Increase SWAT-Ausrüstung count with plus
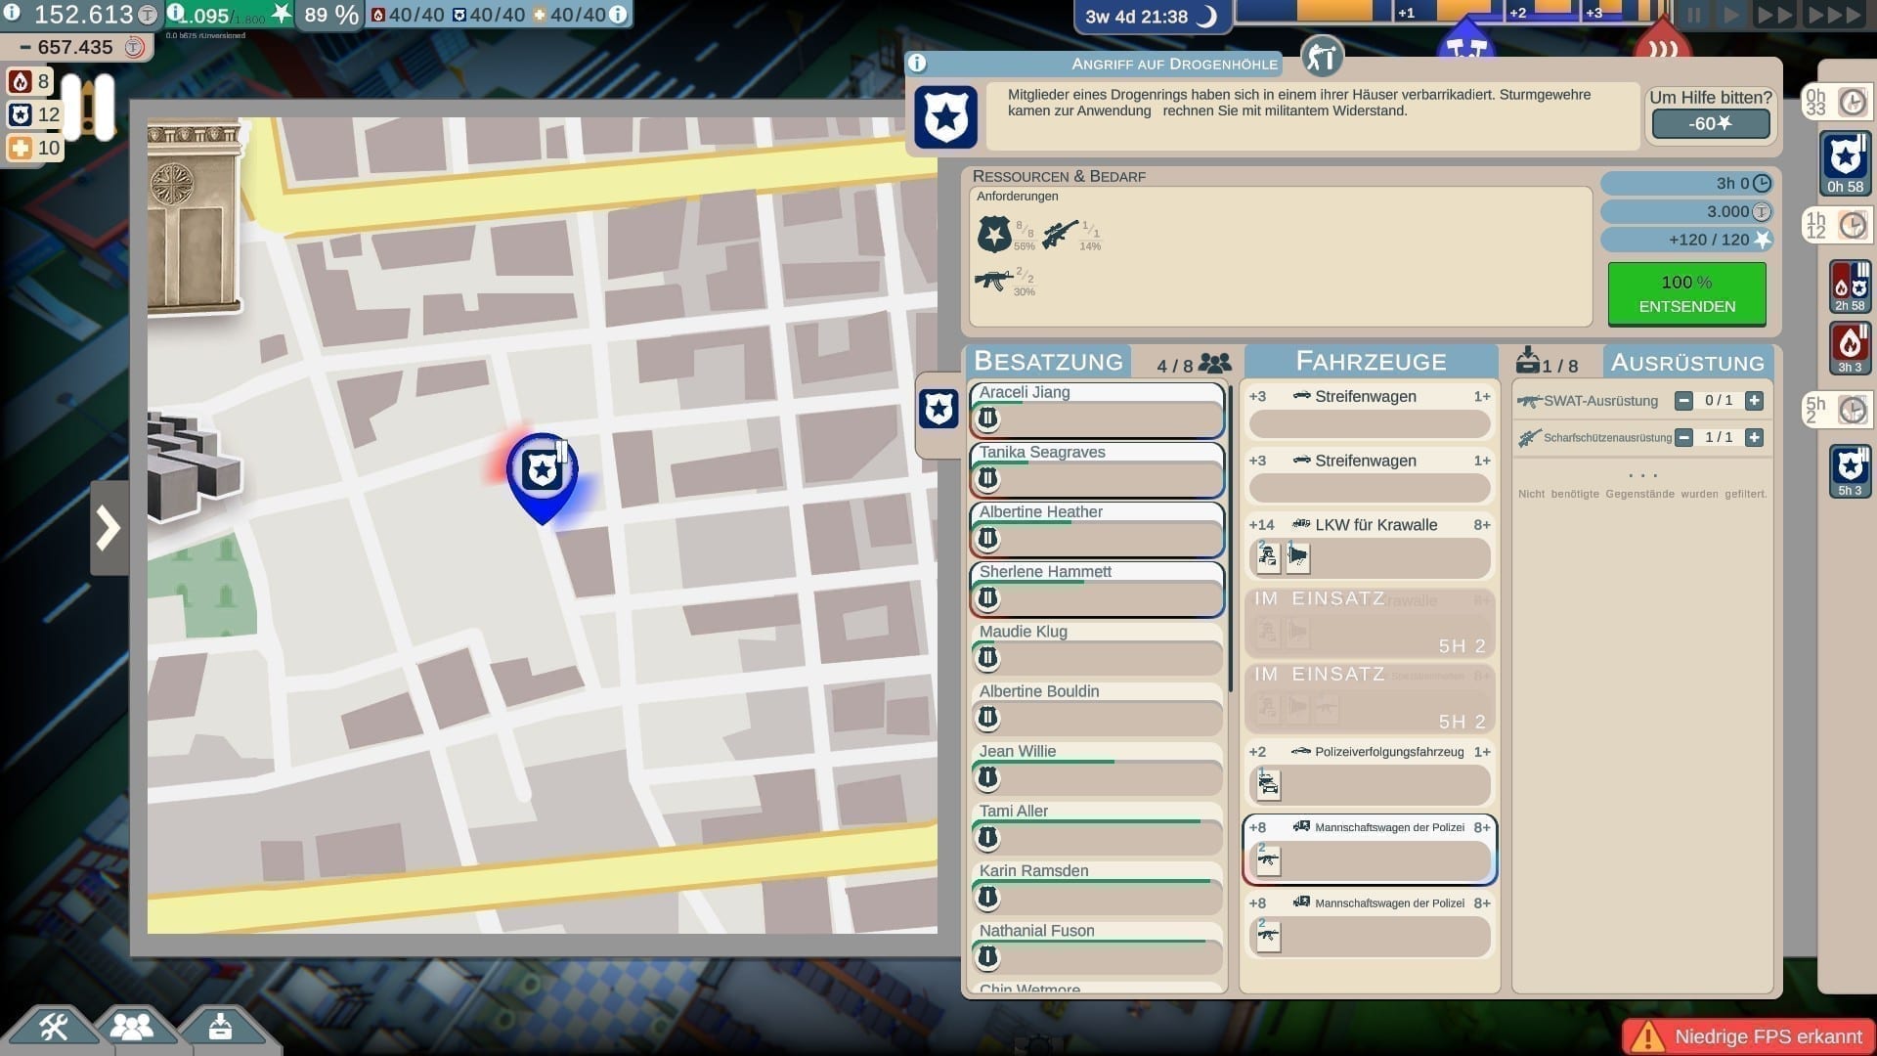This screenshot has height=1056, width=1877. point(1754,401)
